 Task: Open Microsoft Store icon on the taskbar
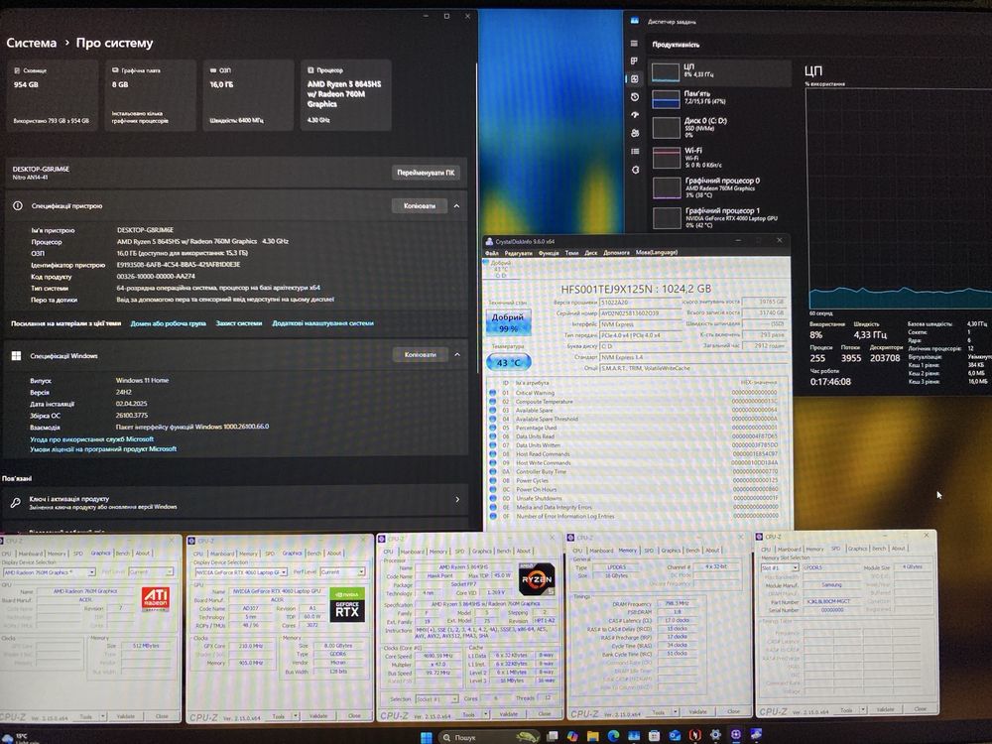click(x=654, y=735)
